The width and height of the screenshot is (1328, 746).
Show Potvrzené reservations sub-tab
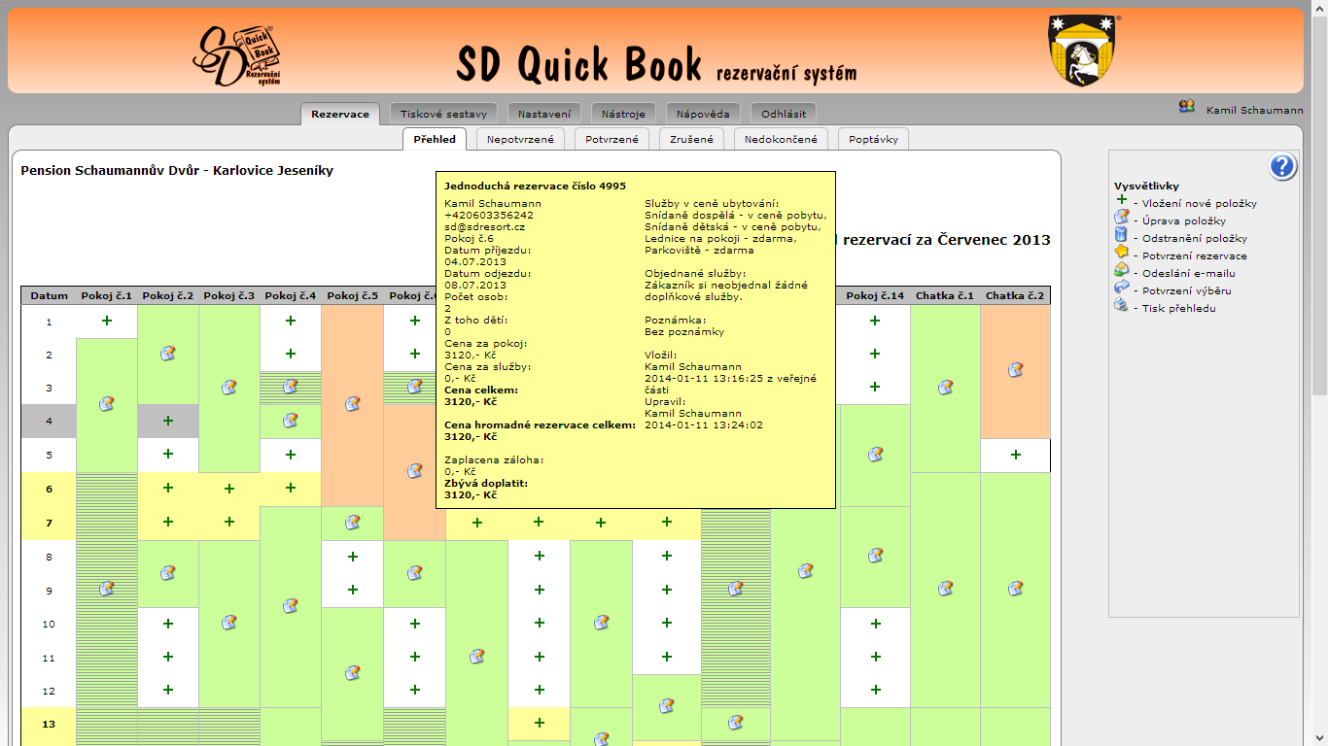(612, 140)
